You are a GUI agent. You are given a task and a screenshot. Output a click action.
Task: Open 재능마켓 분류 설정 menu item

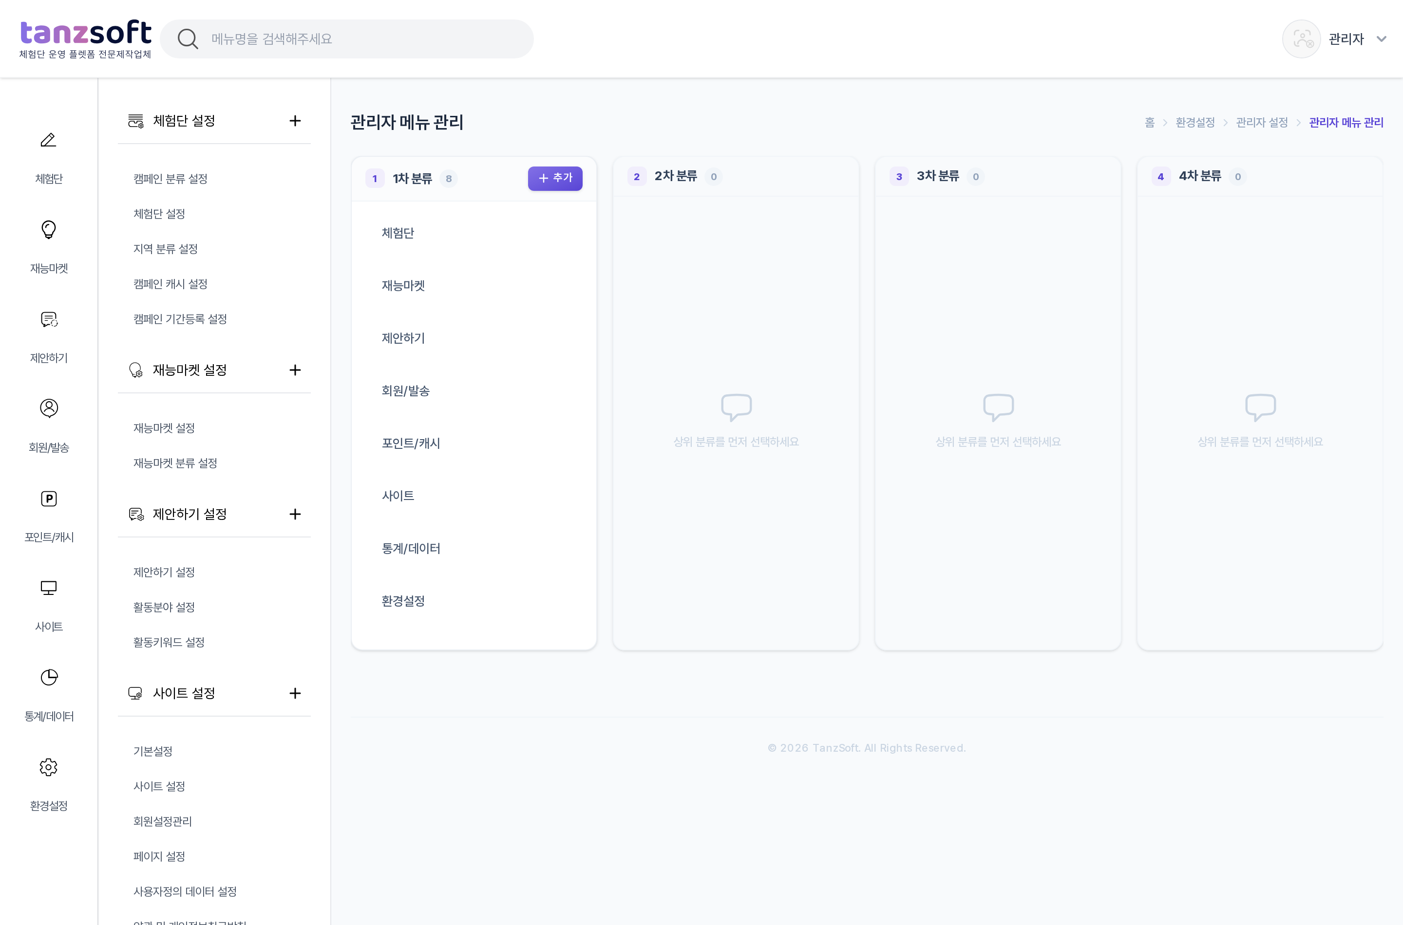(x=175, y=463)
